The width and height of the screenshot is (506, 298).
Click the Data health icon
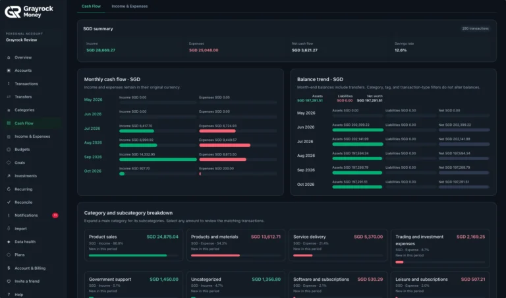click(x=9, y=242)
